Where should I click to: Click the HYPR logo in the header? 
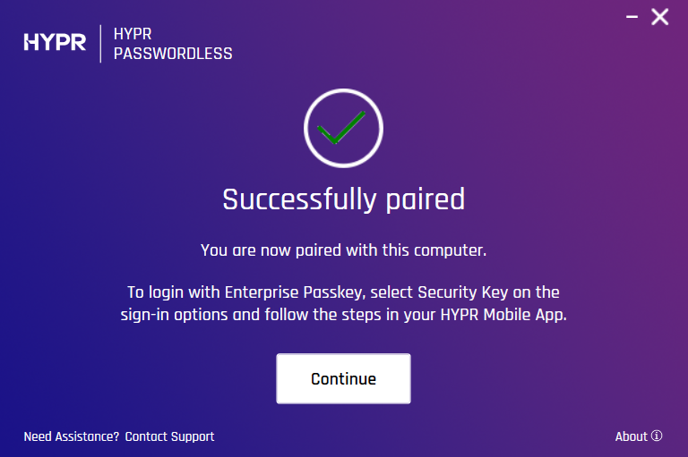pyautogui.click(x=55, y=42)
